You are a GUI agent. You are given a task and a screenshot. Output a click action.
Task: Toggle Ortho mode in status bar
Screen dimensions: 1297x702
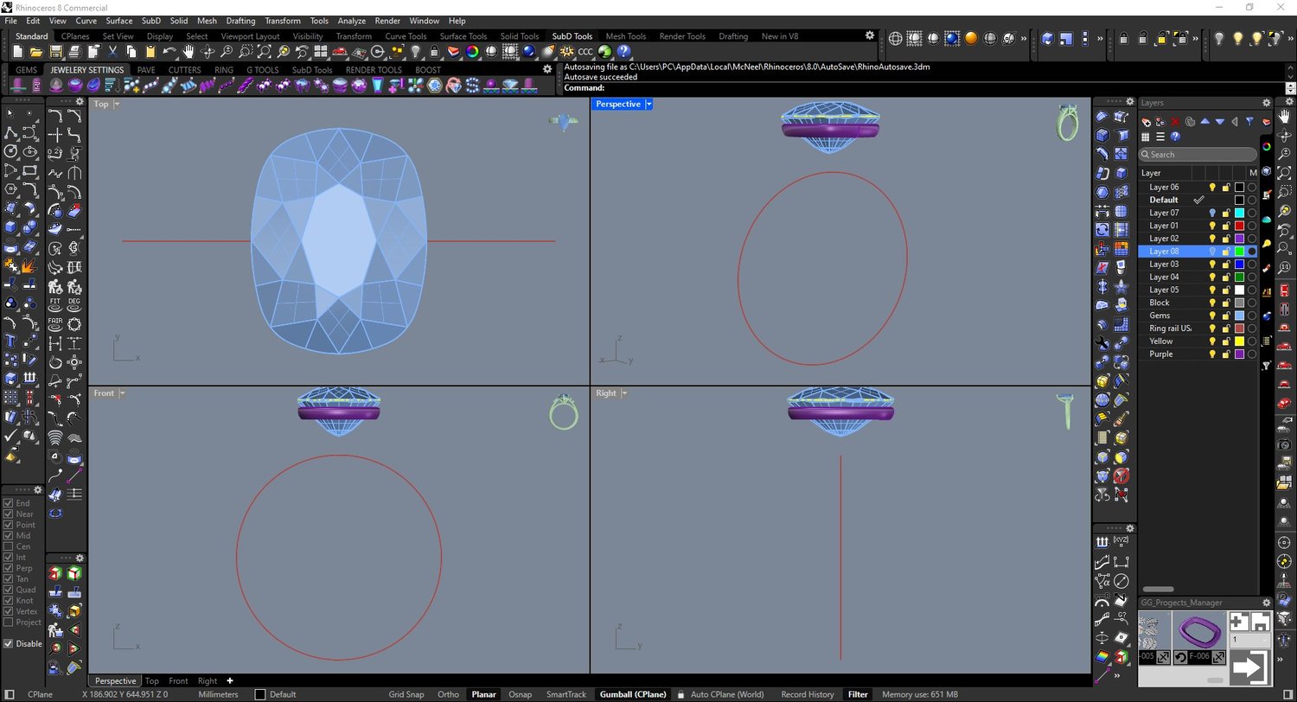point(448,694)
